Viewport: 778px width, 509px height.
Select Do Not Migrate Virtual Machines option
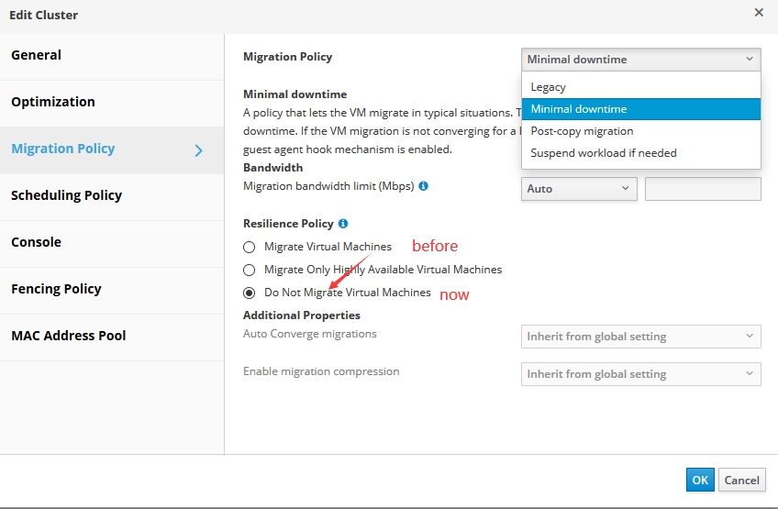click(x=249, y=293)
